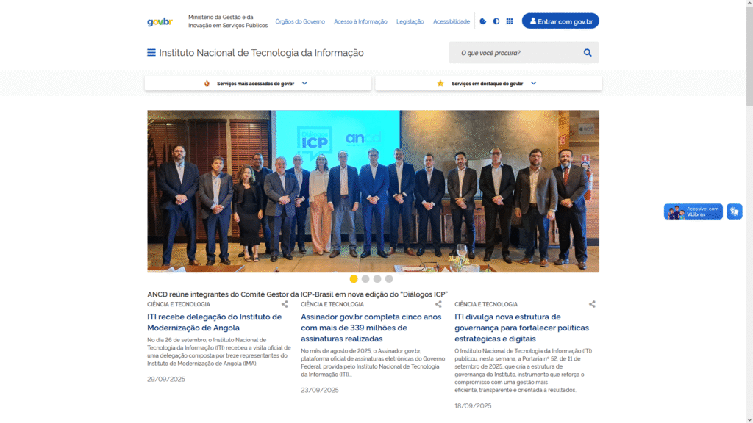Focus the 'O que você procura?' search field
Screen dimensions: 753x423
pyautogui.click(x=516, y=53)
